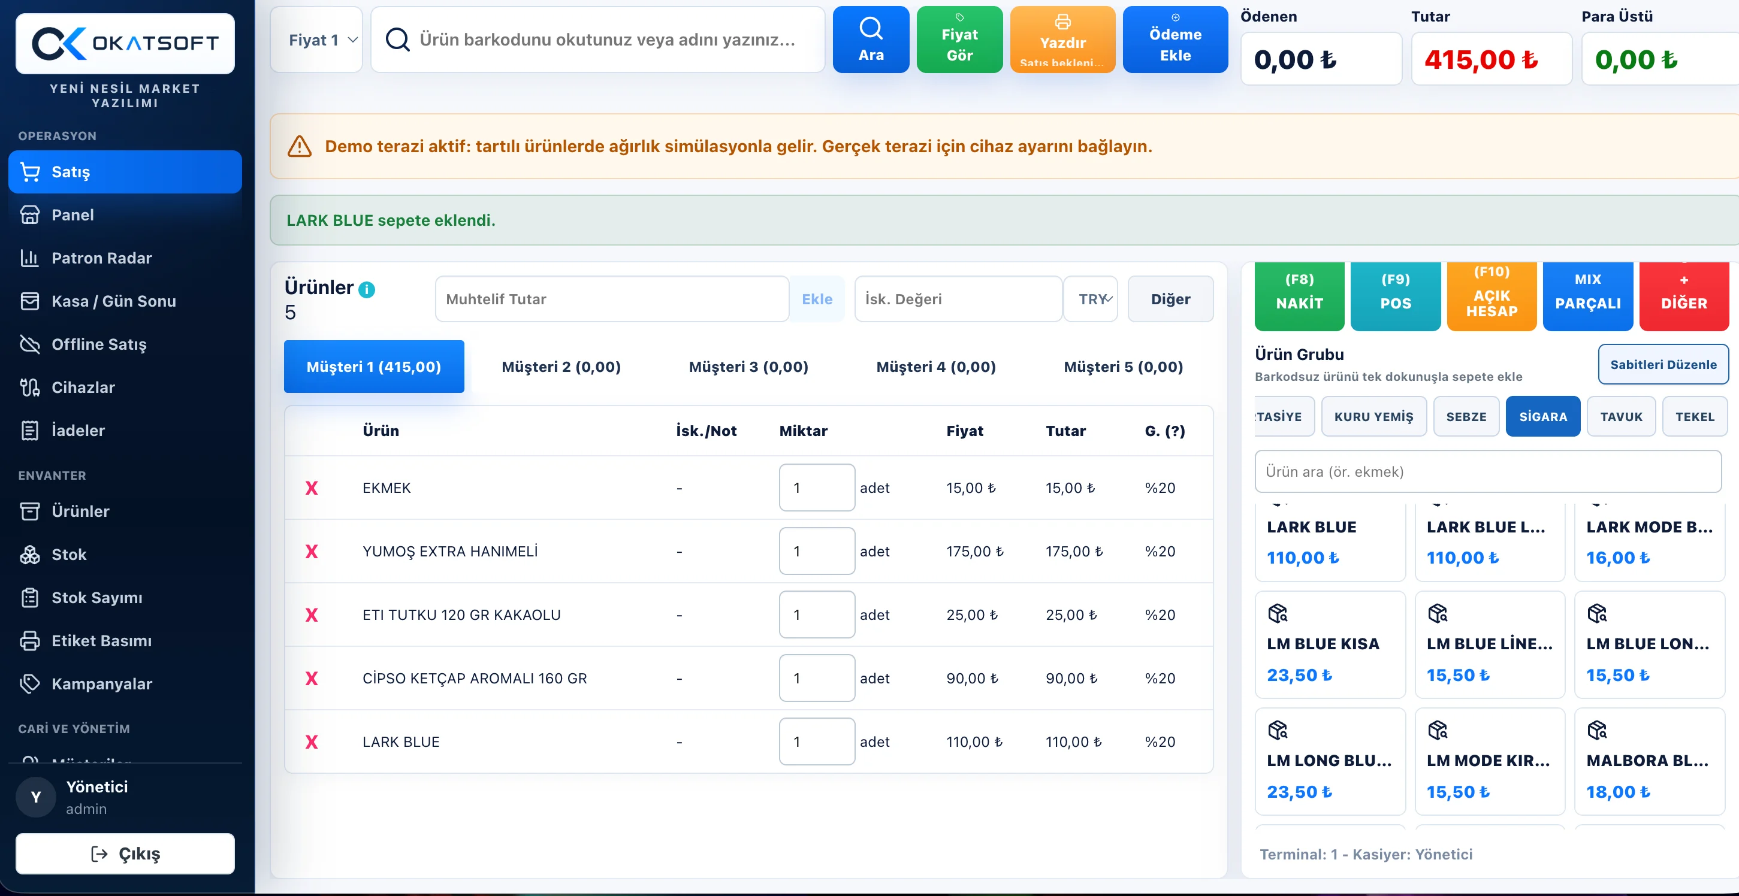This screenshot has width=1739, height=896.
Task: Click the barcode search magnifier icon
Action: [x=398, y=40]
